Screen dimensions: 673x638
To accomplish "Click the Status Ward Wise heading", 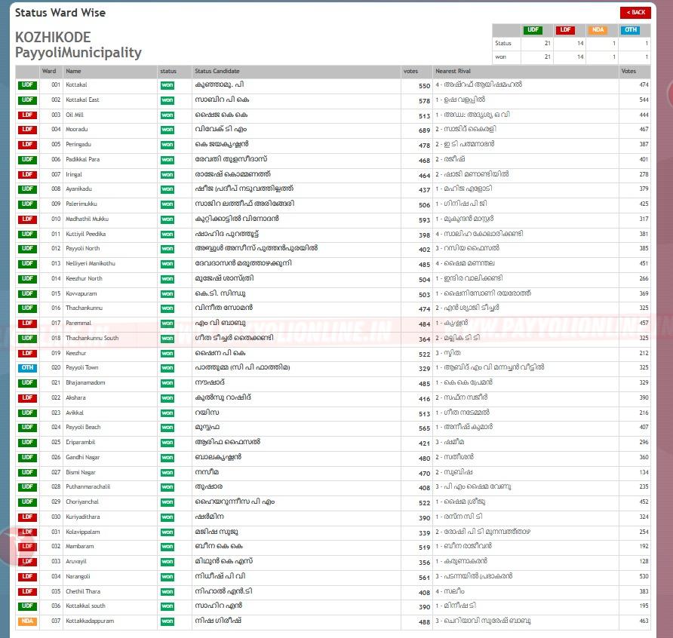I will 60,13.
